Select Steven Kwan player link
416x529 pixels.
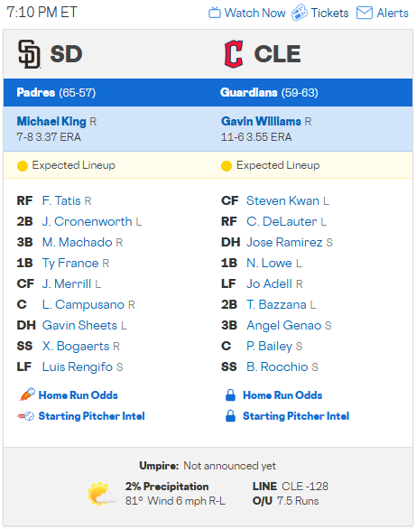(x=282, y=200)
